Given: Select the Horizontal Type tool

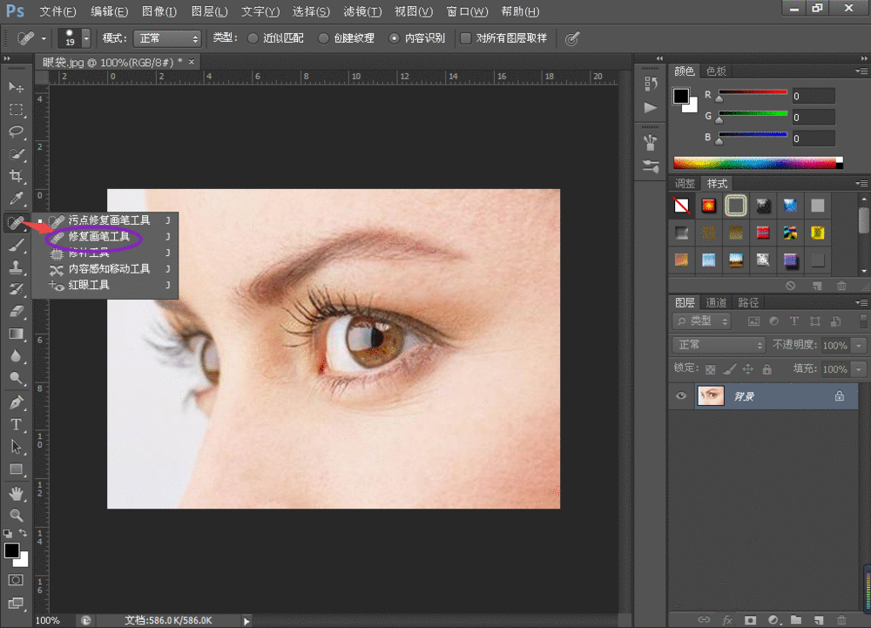Looking at the screenshot, I should pos(16,424).
